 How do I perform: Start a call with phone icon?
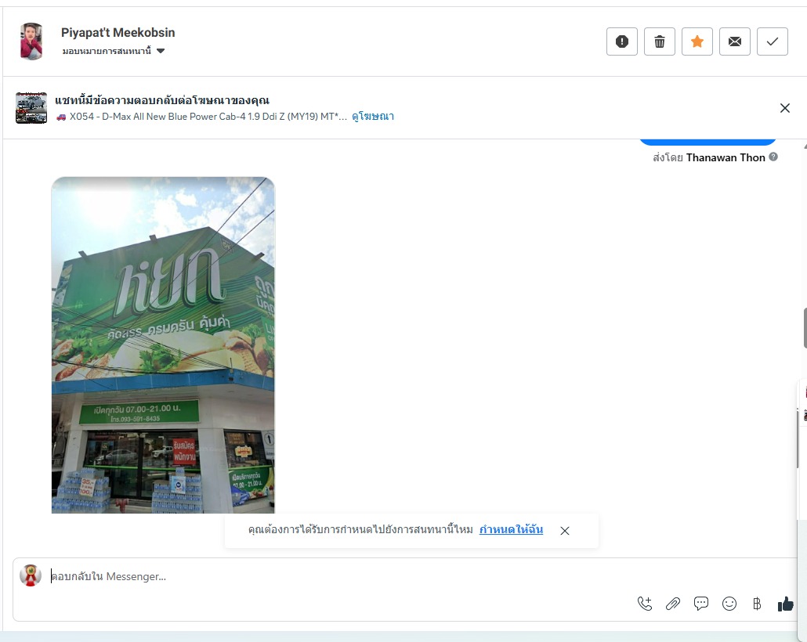tap(644, 604)
